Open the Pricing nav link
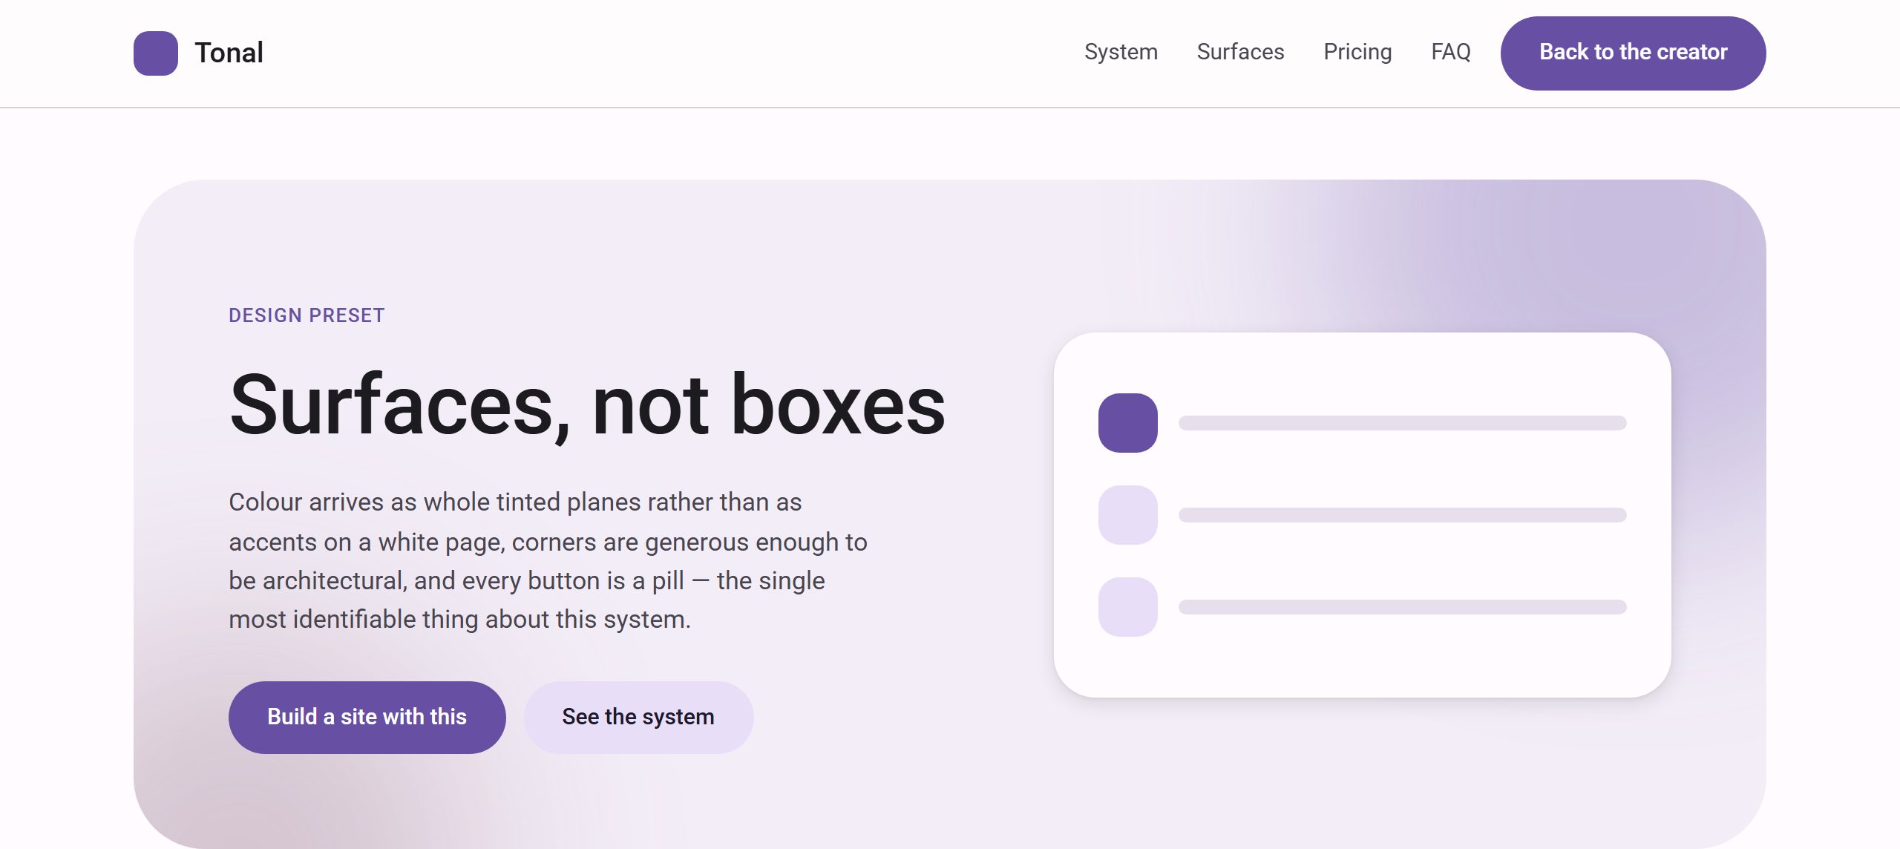Screen dimensions: 1900x849 coord(1357,52)
